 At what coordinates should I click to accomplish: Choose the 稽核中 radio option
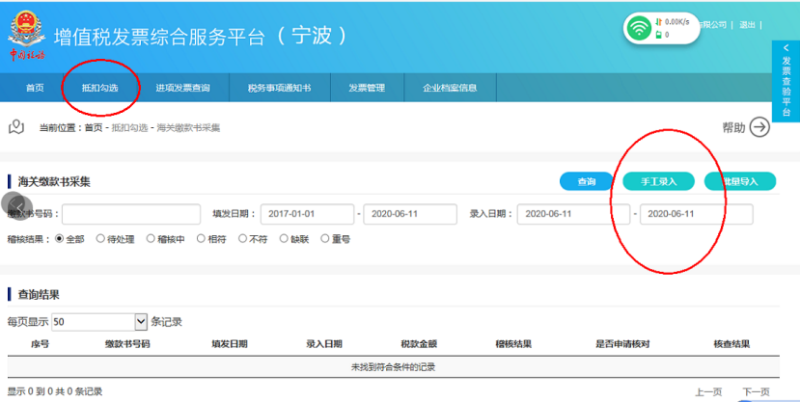tap(151, 238)
